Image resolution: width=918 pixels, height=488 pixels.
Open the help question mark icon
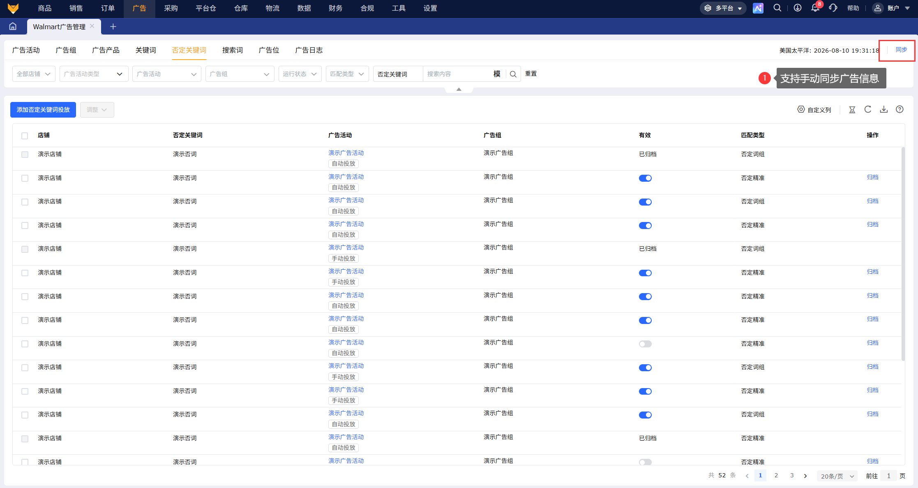tap(900, 109)
